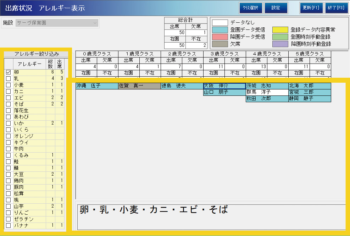
Task: Click the child cell 群馬 淳子
Action: pyautogui.click(x=267, y=92)
